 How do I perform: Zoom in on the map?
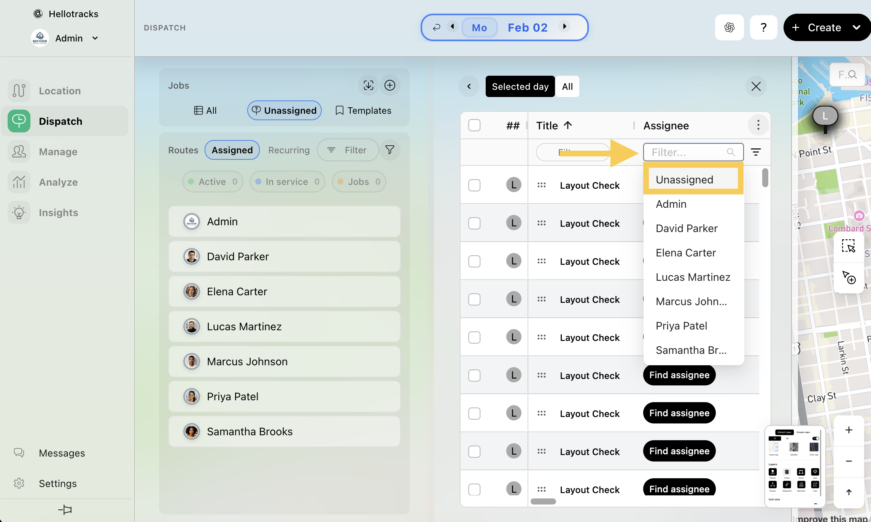coord(849,430)
